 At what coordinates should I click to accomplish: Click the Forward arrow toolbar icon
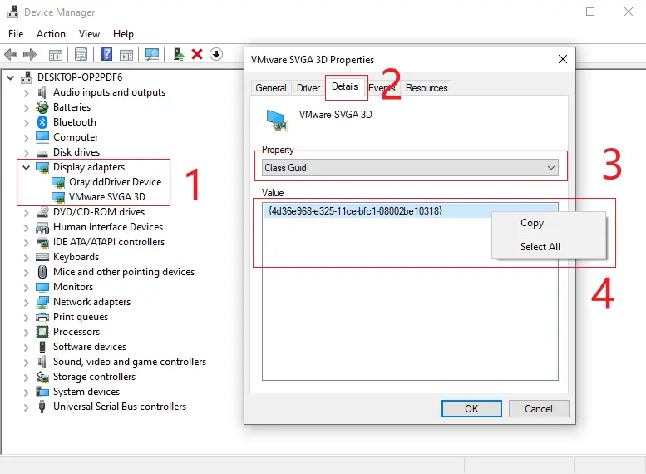click(30, 54)
